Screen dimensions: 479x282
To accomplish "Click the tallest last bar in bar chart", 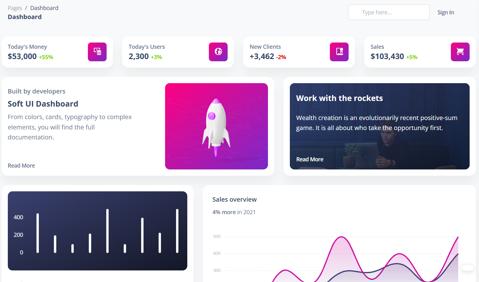I will click(177, 231).
